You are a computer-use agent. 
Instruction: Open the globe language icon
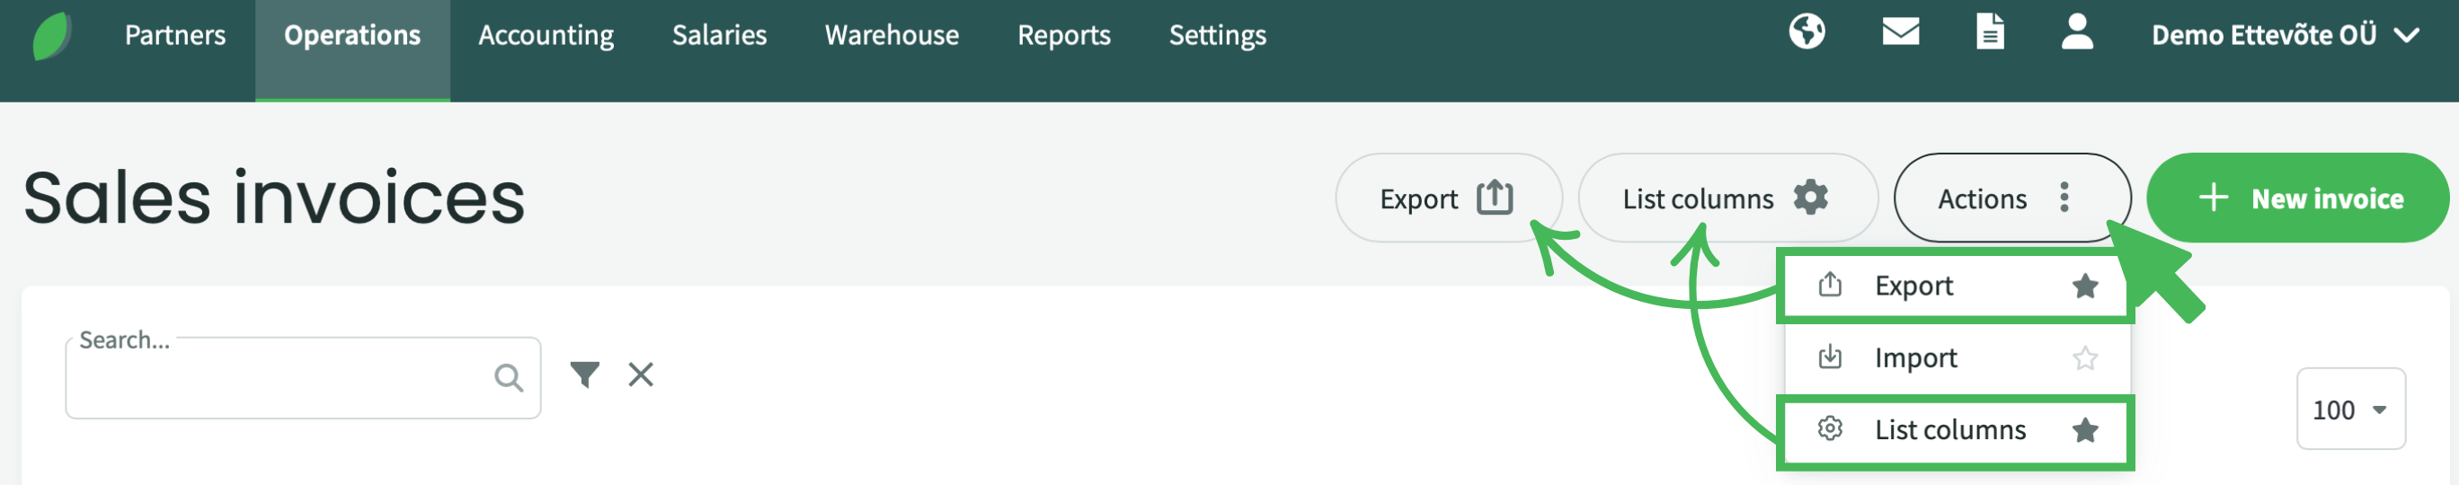tap(1807, 31)
